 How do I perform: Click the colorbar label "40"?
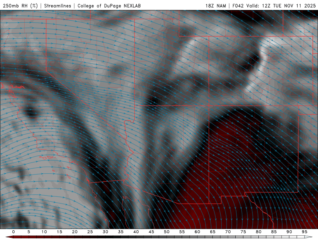click(x=136, y=232)
